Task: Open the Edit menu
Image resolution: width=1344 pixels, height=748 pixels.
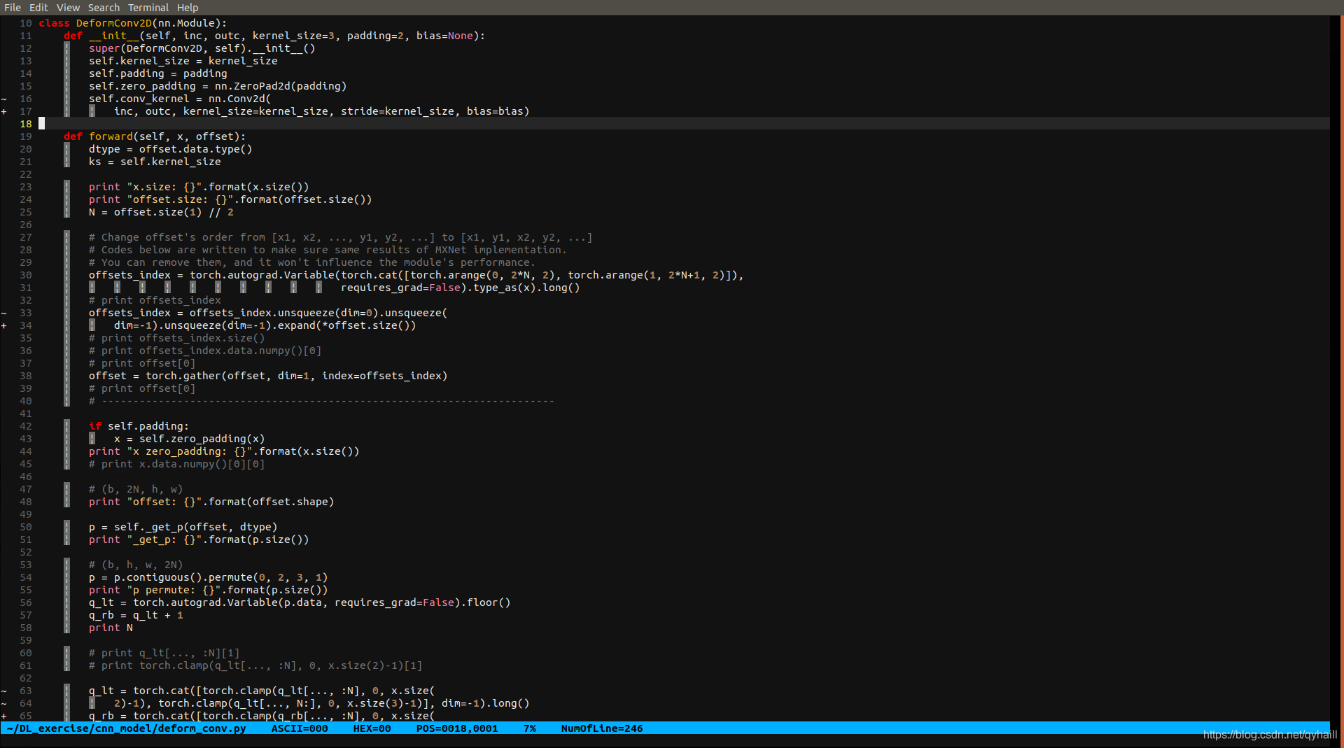Action: 38,8
